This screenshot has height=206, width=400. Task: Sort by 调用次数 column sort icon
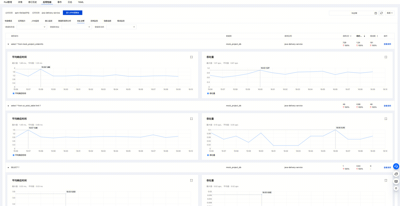[x=351, y=36]
